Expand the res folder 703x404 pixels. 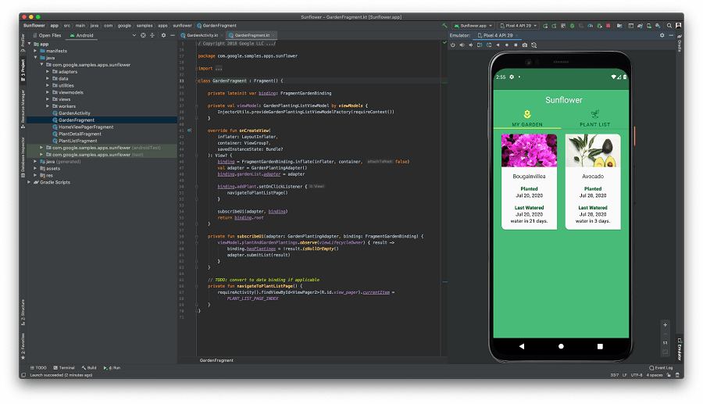(35, 175)
